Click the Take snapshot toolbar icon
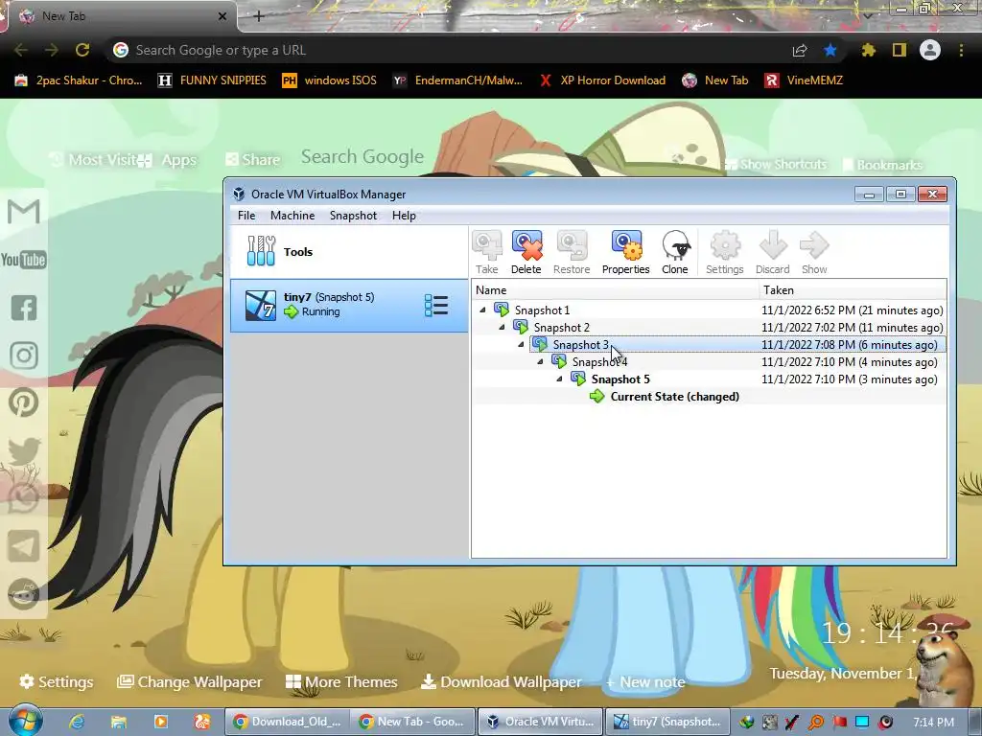This screenshot has width=982, height=736. (x=486, y=252)
